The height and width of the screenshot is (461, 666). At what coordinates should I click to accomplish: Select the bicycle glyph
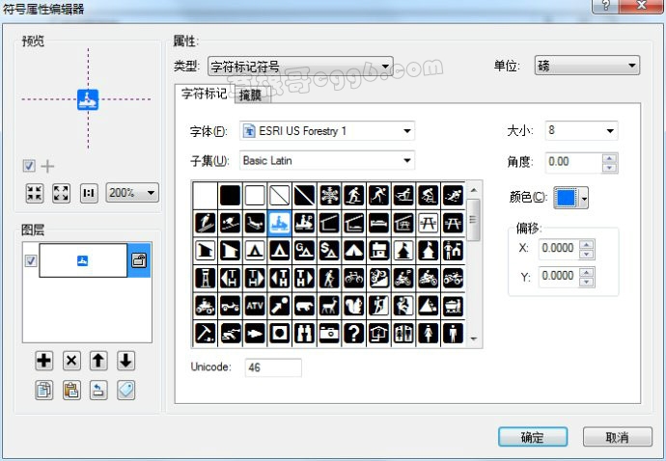coord(354,278)
